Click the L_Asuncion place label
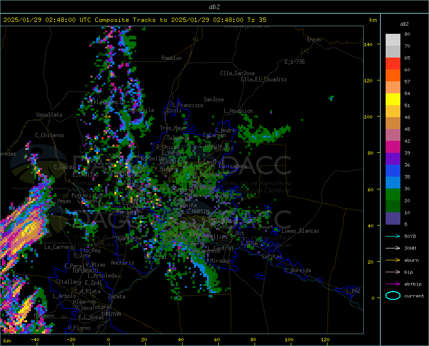The image size is (429, 346). [x=238, y=111]
